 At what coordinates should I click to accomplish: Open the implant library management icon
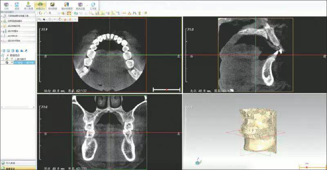tap(65, 5)
